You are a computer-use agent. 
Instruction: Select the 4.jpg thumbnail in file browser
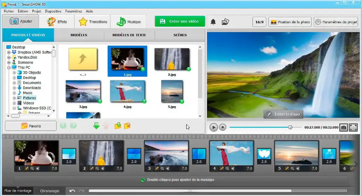(x=127, y=92)
